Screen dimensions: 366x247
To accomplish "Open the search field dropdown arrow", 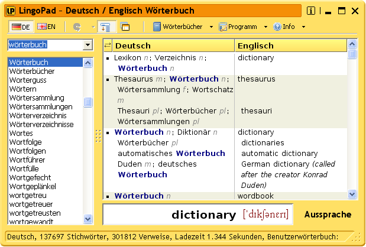I will 88,45.
